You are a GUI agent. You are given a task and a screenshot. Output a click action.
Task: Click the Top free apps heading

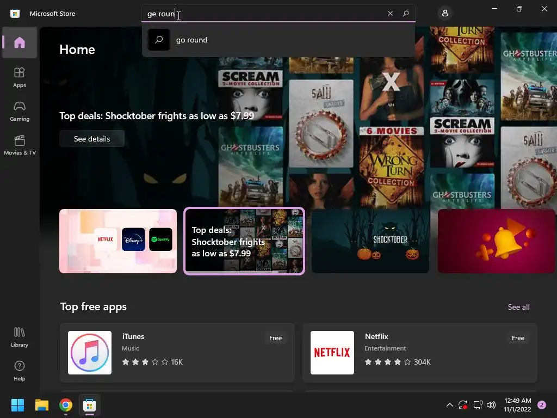pos(94,307)
